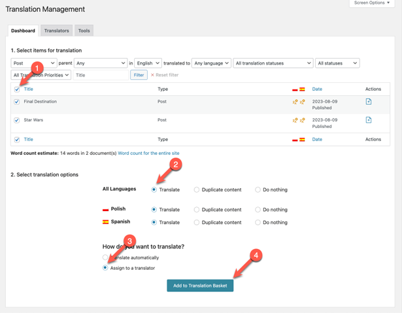Viewport: 402px width, 313px height.
Task: Click the Type column header
Action: 163,89
